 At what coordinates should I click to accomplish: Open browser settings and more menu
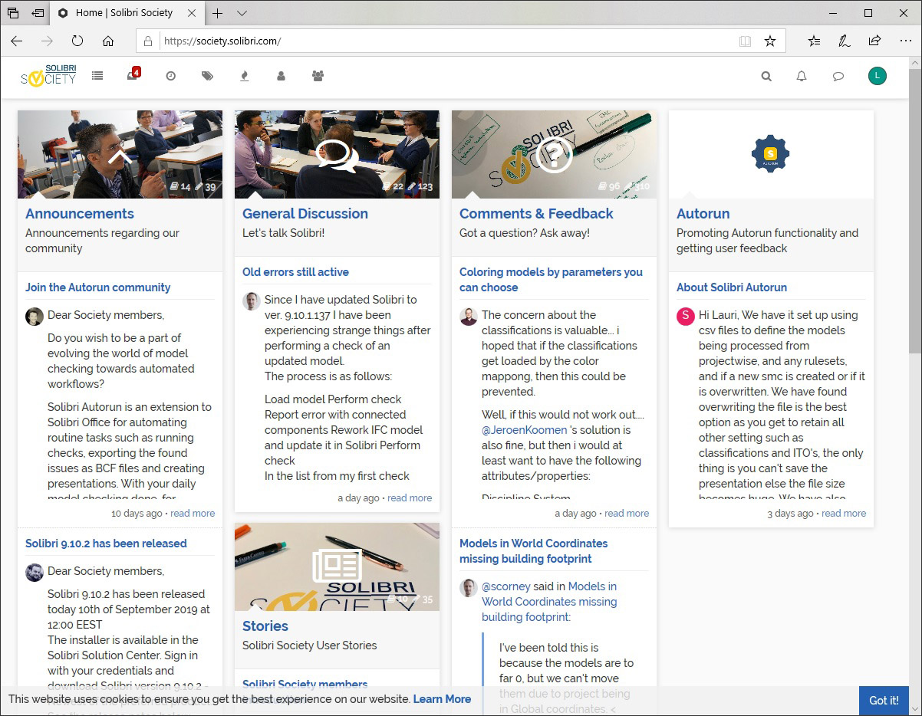904,41
